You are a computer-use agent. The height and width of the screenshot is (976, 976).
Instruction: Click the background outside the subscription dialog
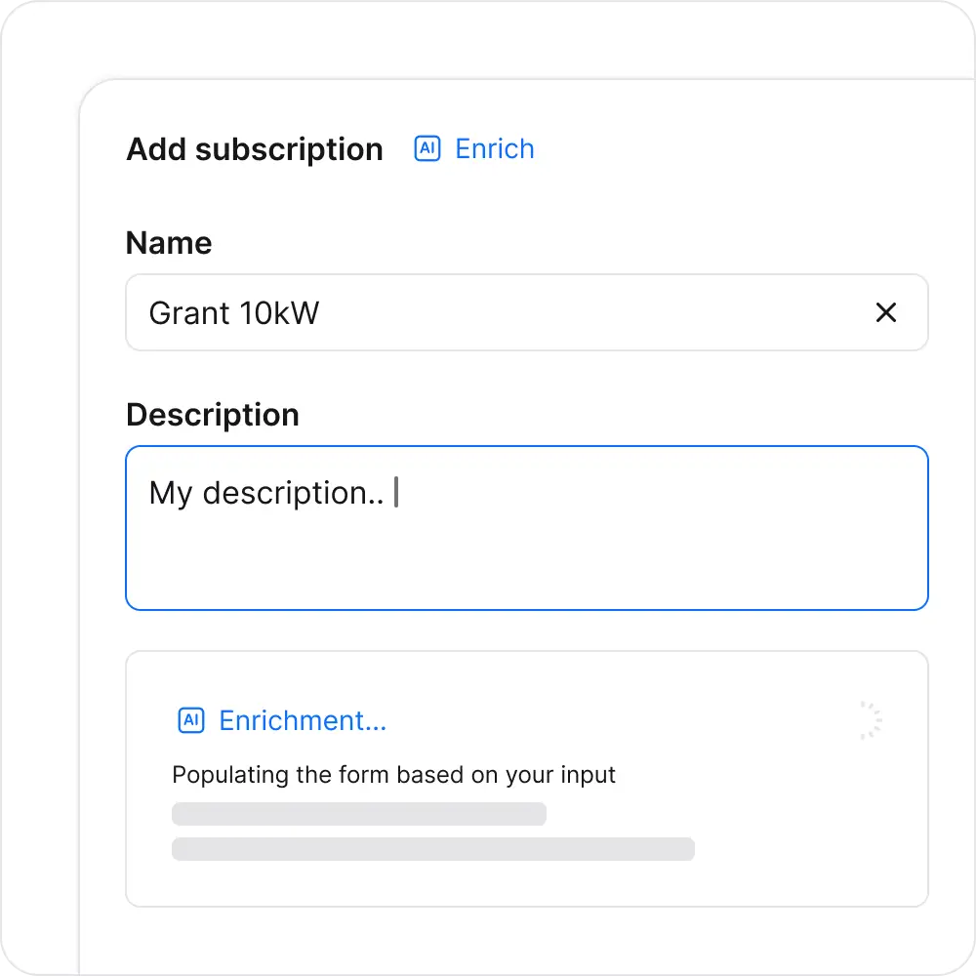coord(39,488)
